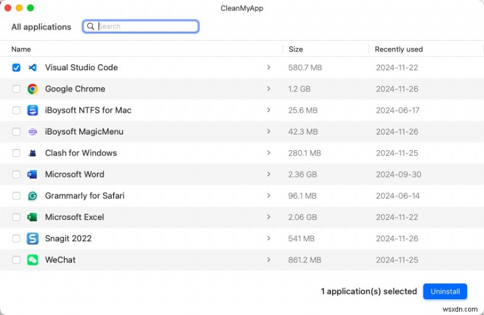Screen dimensions: 484x315
Task: Expand Google Chrome row chevron
Action: coord(269,88)
